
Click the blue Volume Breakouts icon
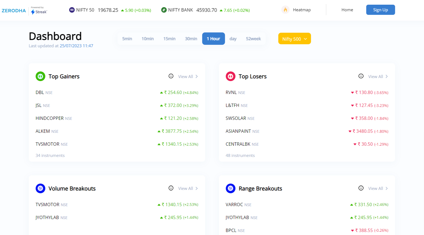point(40,188)
